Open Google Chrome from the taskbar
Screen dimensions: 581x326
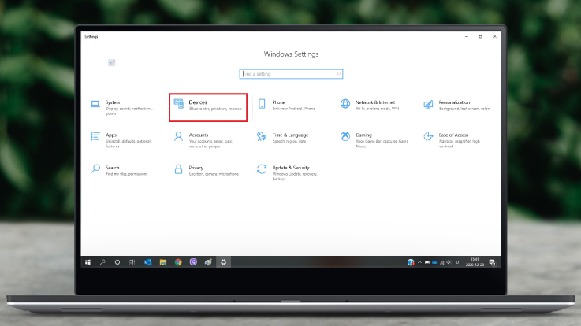[x=178, y=261]
